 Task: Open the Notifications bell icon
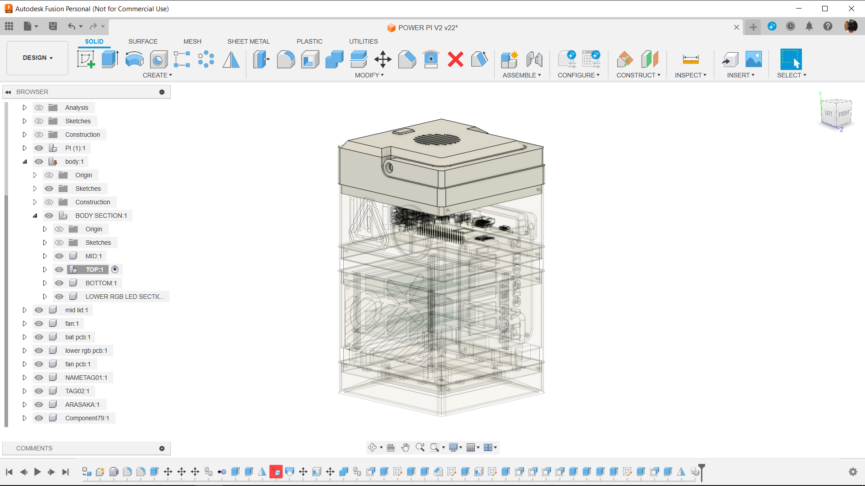point(809,26)
